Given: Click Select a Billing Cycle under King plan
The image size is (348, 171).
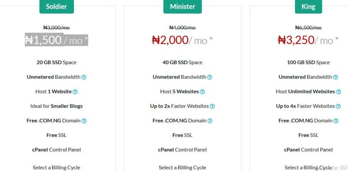Looking at the screenshot, I should click(x=308, y=168).
